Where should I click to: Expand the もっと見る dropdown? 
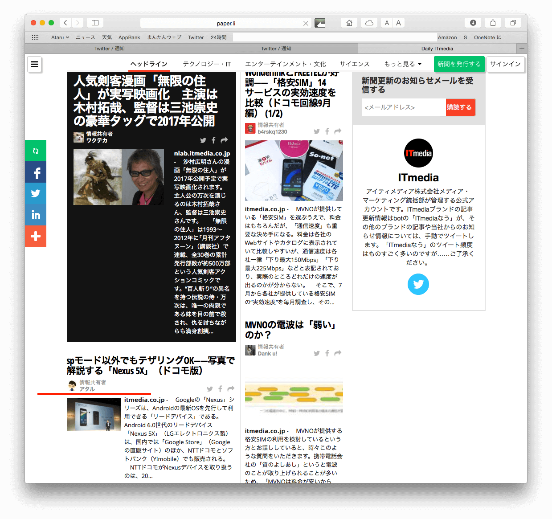click(x=403, y=64)
